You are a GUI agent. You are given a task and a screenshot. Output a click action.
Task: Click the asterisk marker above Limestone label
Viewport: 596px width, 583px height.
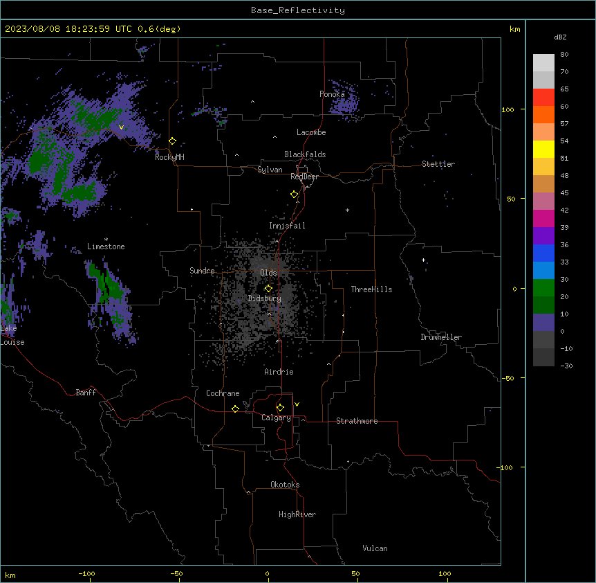tap(106, 240)
